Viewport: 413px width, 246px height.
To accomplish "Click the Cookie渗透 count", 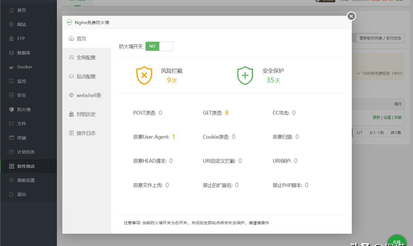I will pyautogui.click(x=234, y=137).
